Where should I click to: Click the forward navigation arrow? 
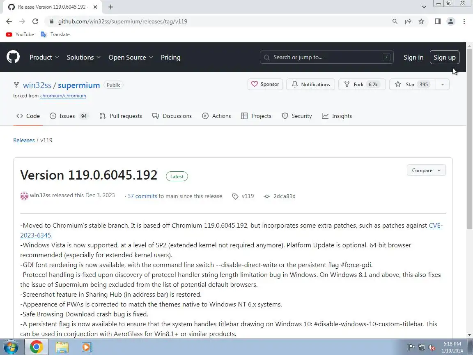click(22, 21)
